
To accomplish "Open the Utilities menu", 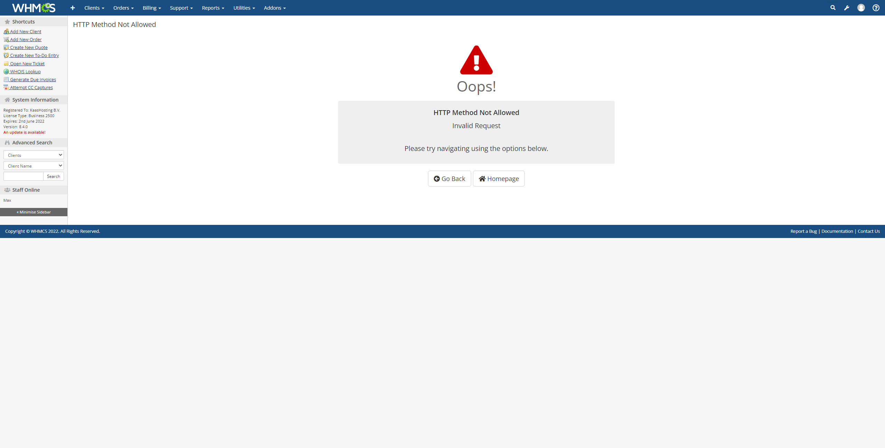I will (x=244, y=8).
